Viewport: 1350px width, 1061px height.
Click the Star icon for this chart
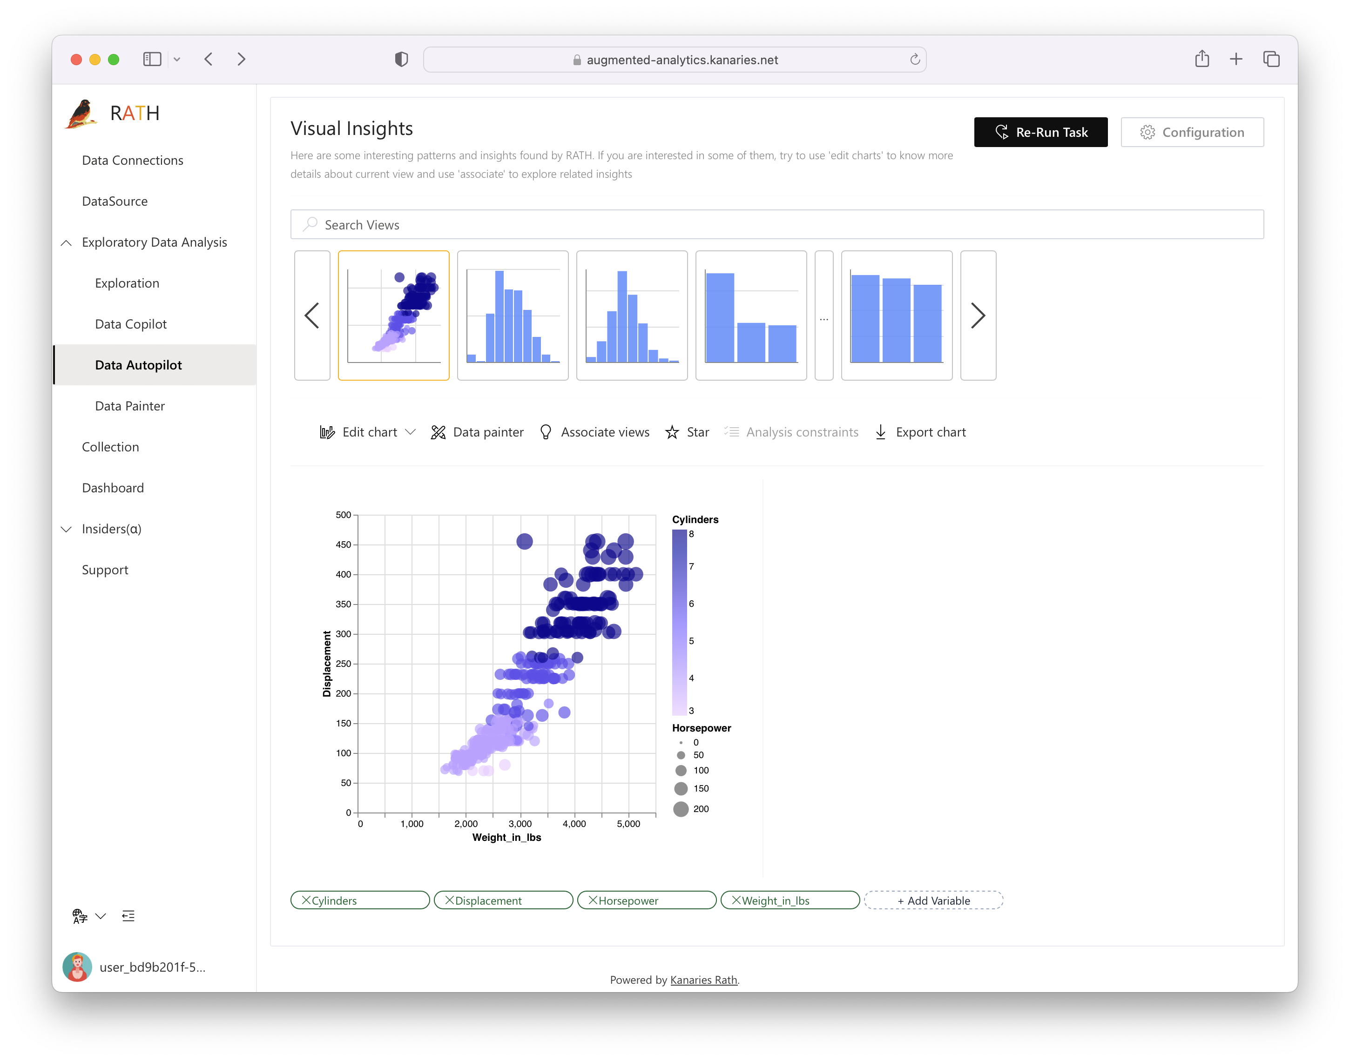pyautogui.click(x=672, y=432)
